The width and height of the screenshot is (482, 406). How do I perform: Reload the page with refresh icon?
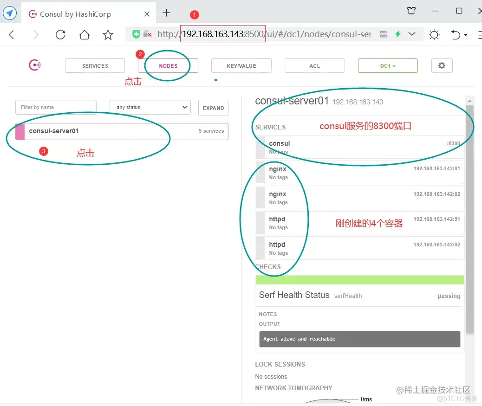pyautogui.click(x=60, y=34)
